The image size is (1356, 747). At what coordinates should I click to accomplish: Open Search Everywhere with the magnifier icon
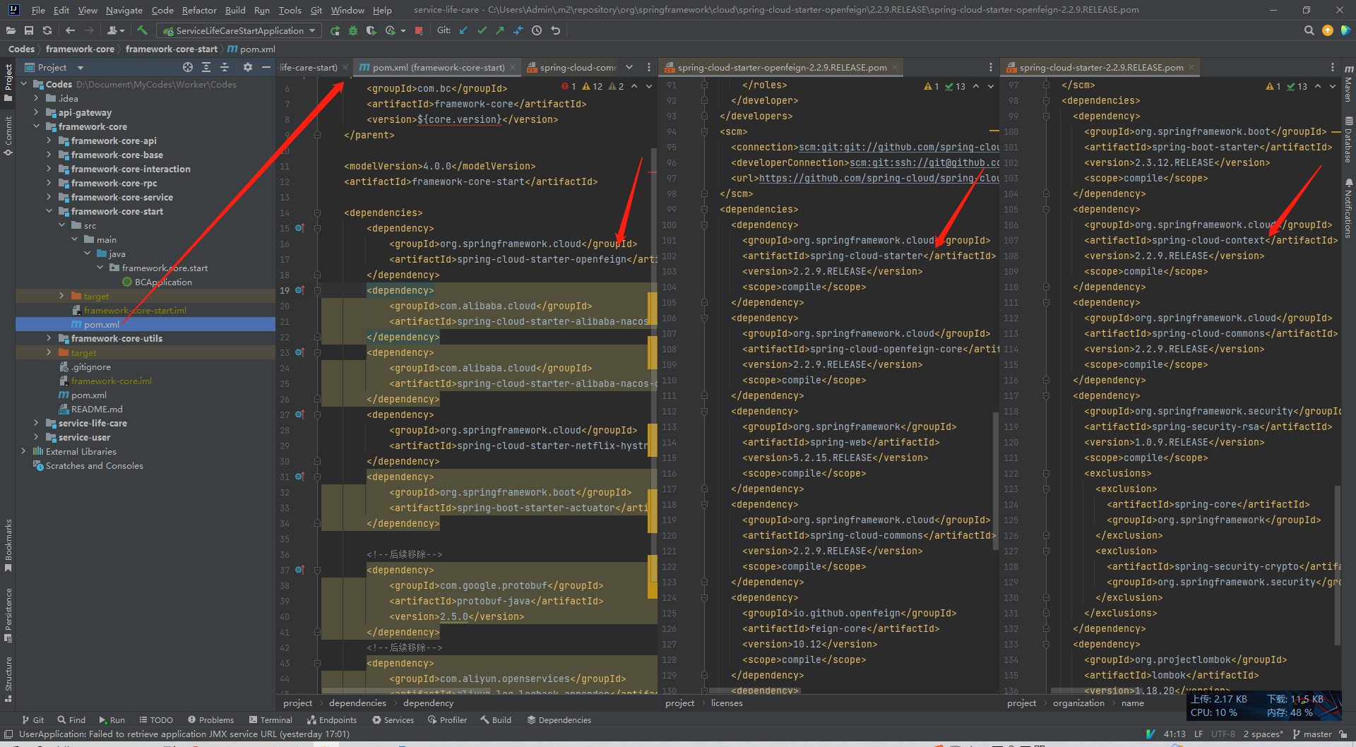click(x=1309, y=30)
